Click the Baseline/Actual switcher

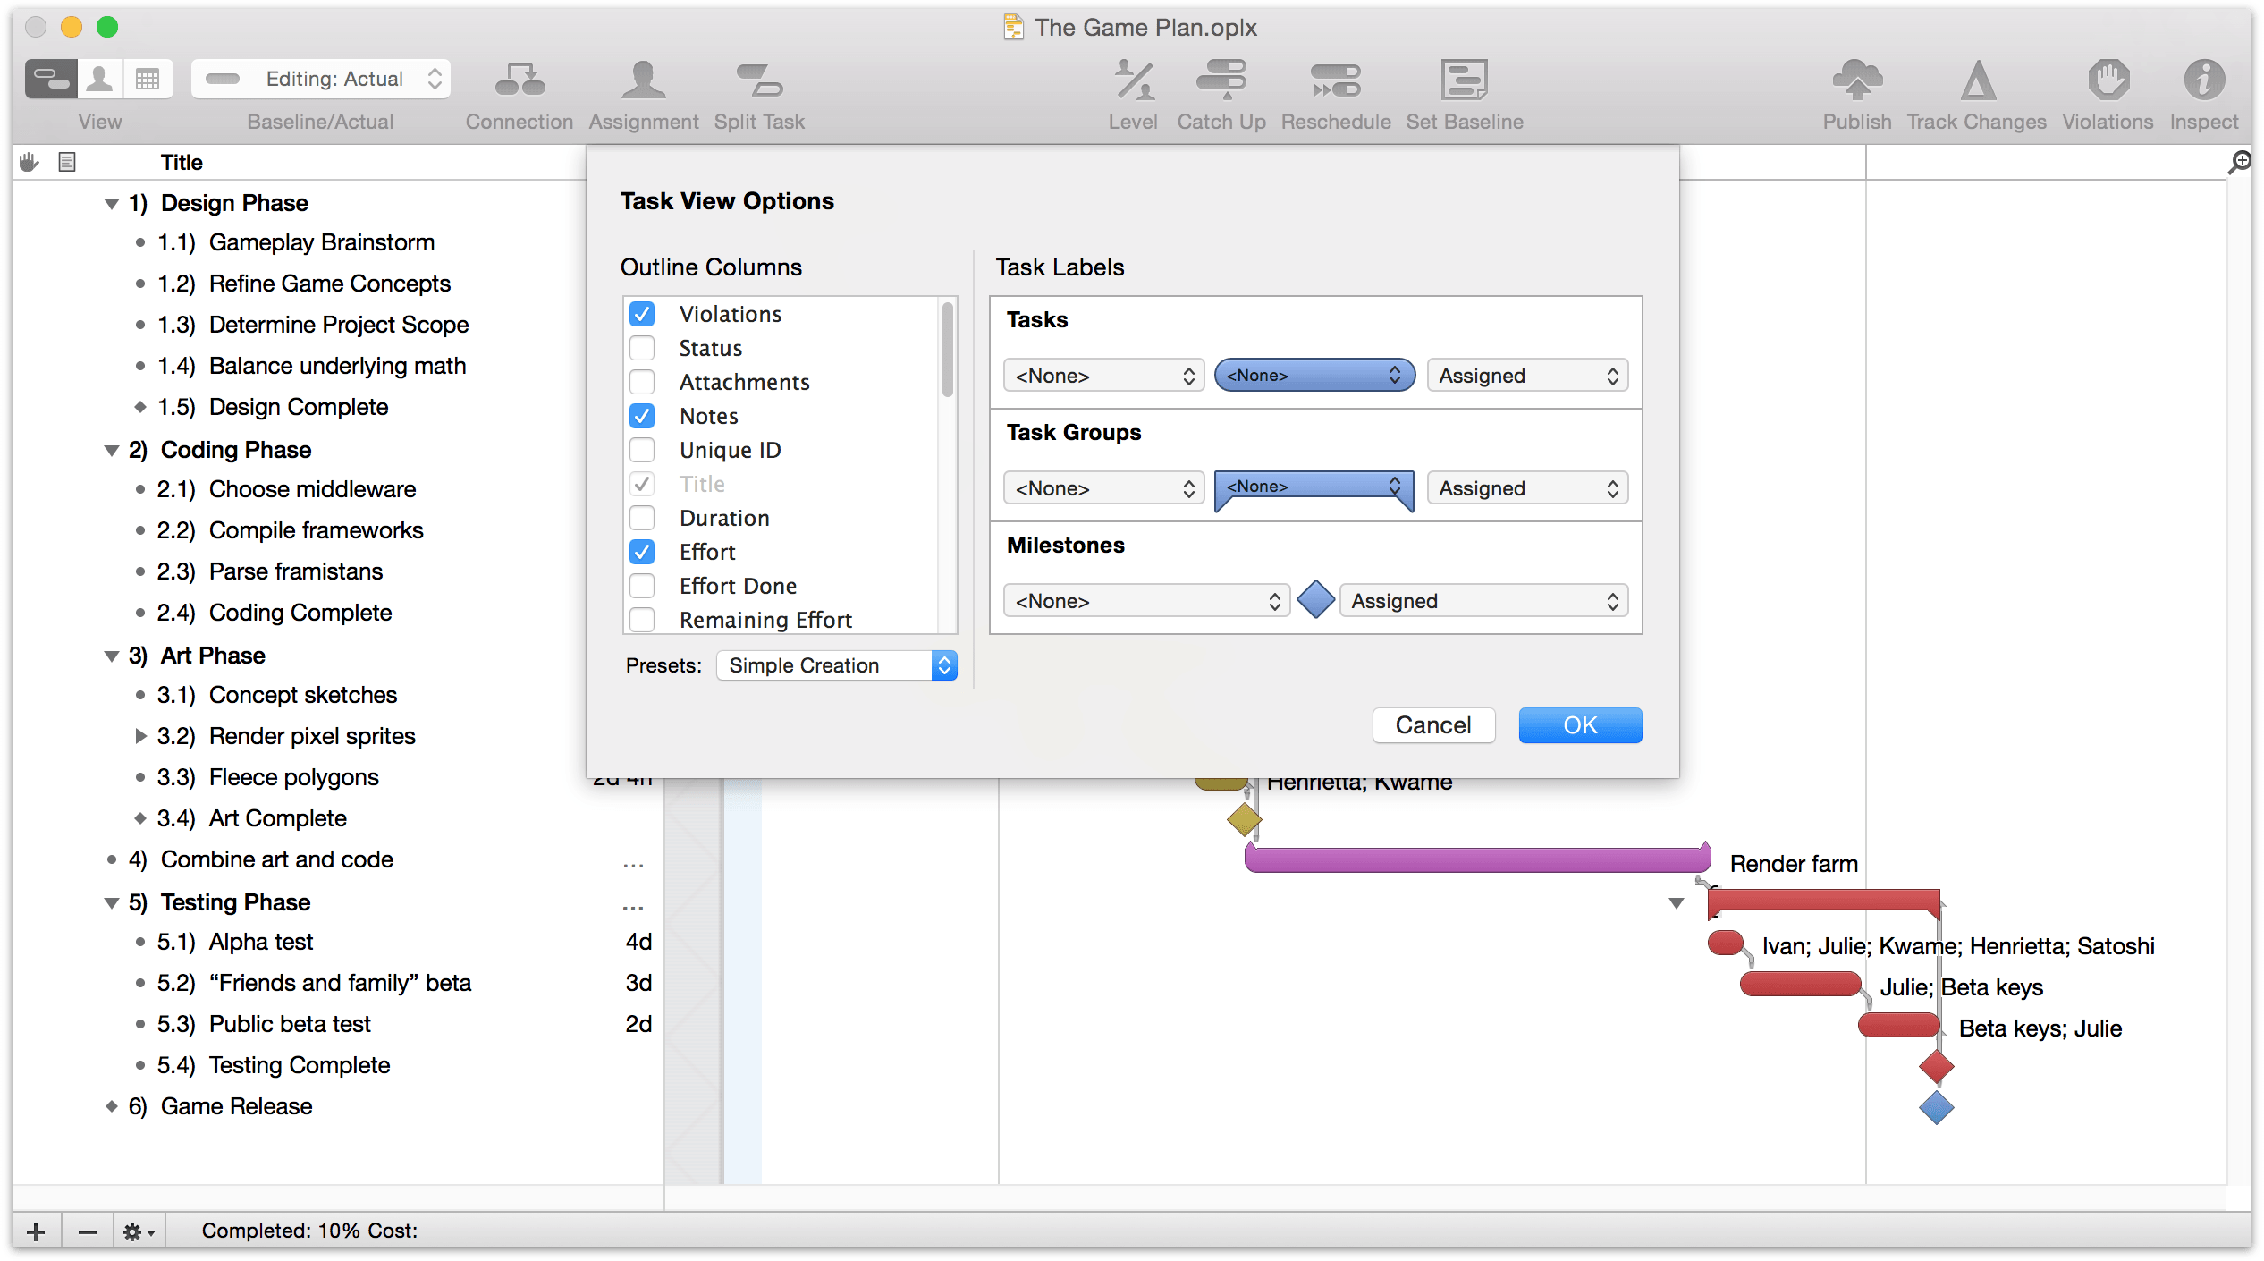point(321,78)
